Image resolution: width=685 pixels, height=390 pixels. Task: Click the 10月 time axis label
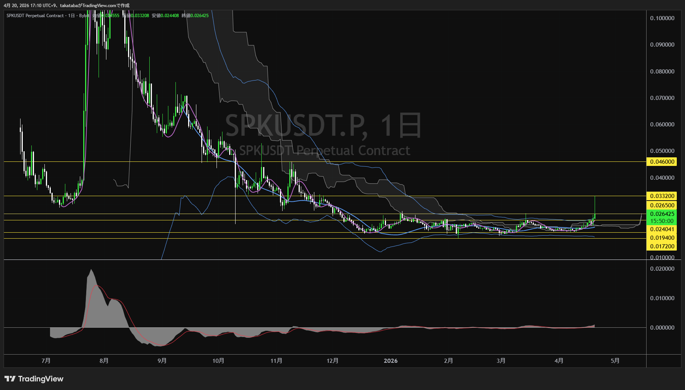pos(218,361)
